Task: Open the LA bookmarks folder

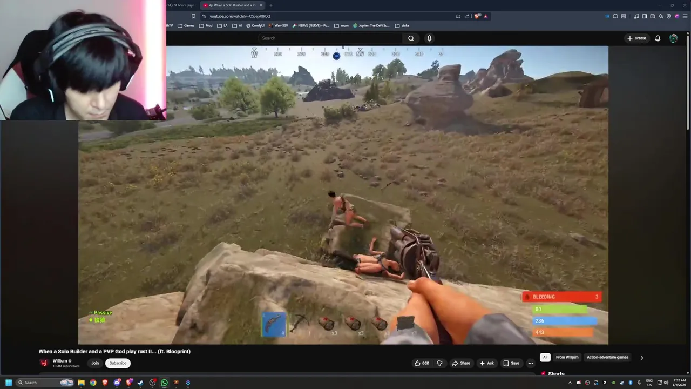Action: click(222, 25)
